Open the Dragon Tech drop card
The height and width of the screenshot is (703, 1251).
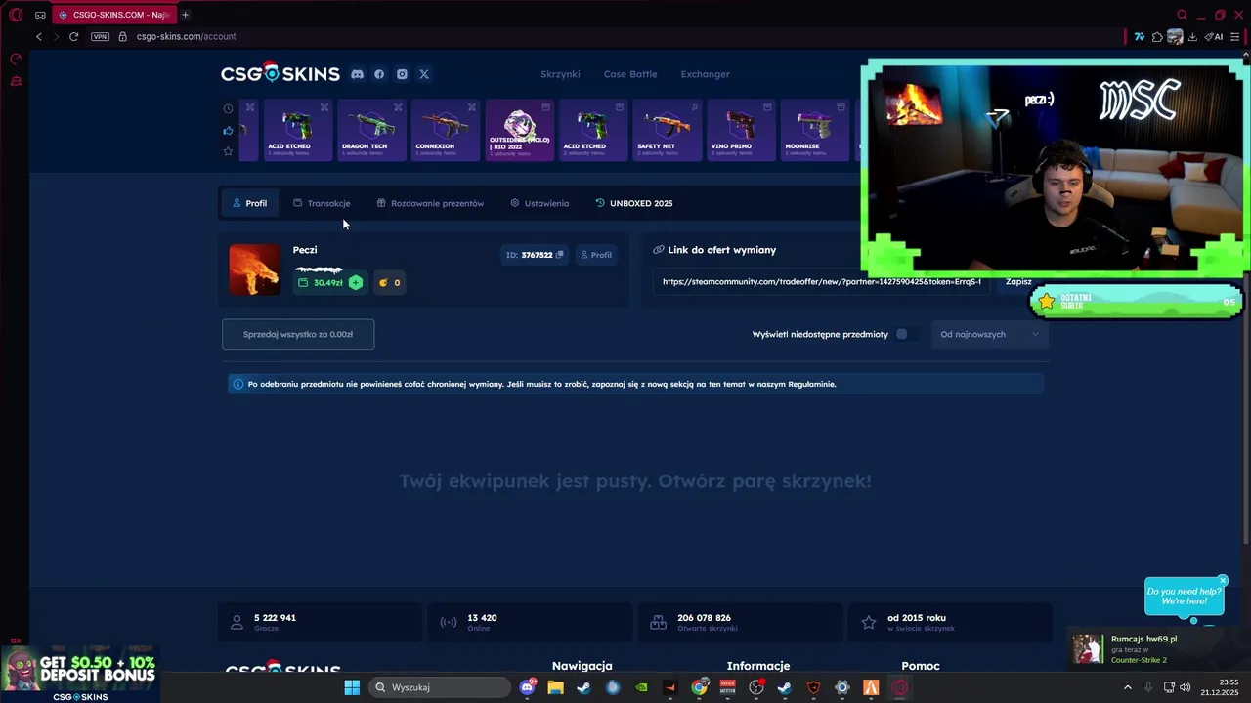pos(371,130)
